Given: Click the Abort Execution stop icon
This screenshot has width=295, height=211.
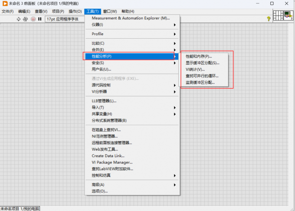Looking at the screenshot, I should pos(33,19).
